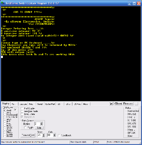Enable the Half Duplex checkbox
Image resolution: width=142 pixels, height=145 pixels.
(22, 108)
